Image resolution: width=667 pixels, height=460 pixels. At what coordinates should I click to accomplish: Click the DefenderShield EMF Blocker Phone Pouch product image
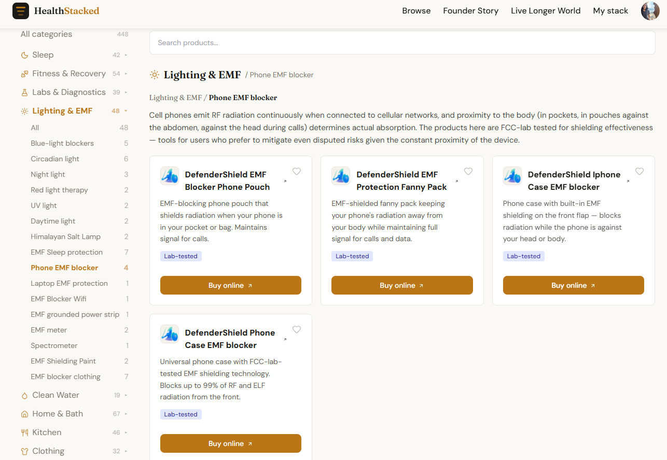170,176
